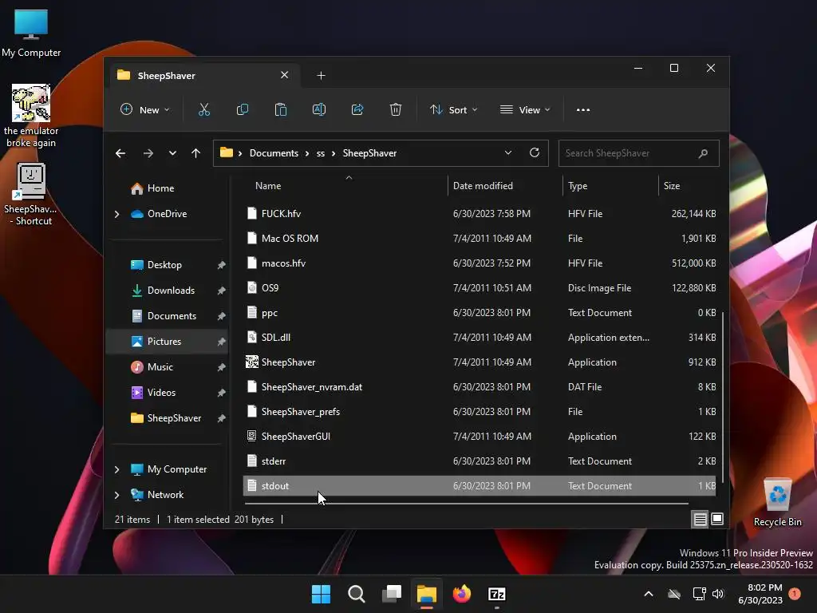This screenshot has width=817, height=613.
Task: Click the vertical scrollbar in file list
Action: pos(722,396)
